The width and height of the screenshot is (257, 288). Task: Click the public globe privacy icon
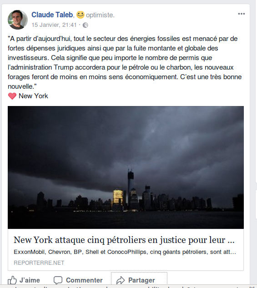point(86,25)
